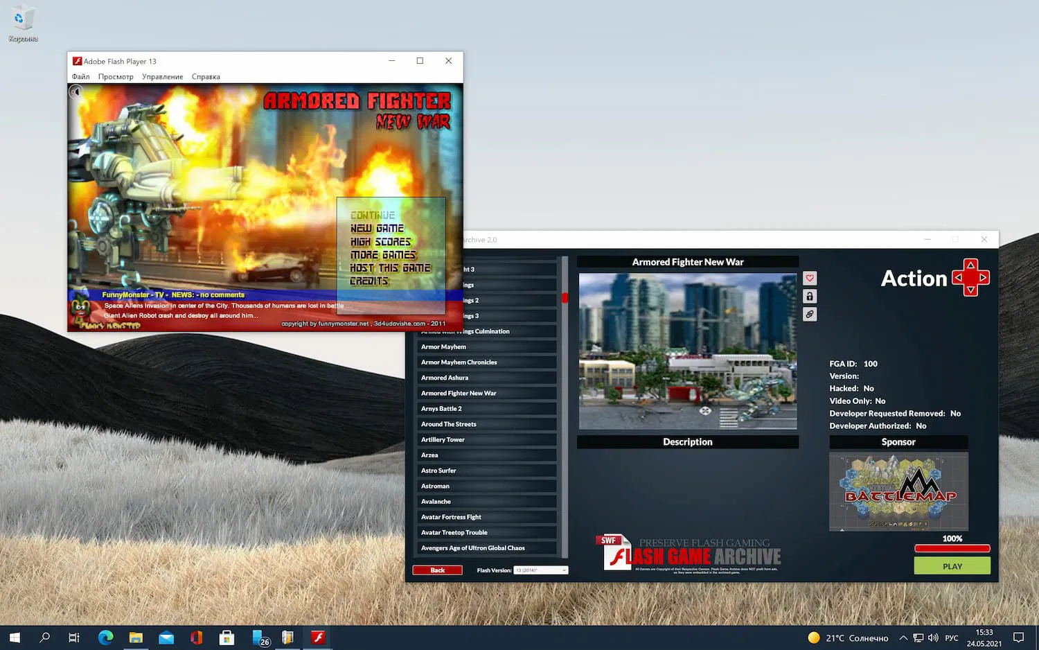
Task: Toggle the lock icon beside the heart
Action: tap(809, 296)
